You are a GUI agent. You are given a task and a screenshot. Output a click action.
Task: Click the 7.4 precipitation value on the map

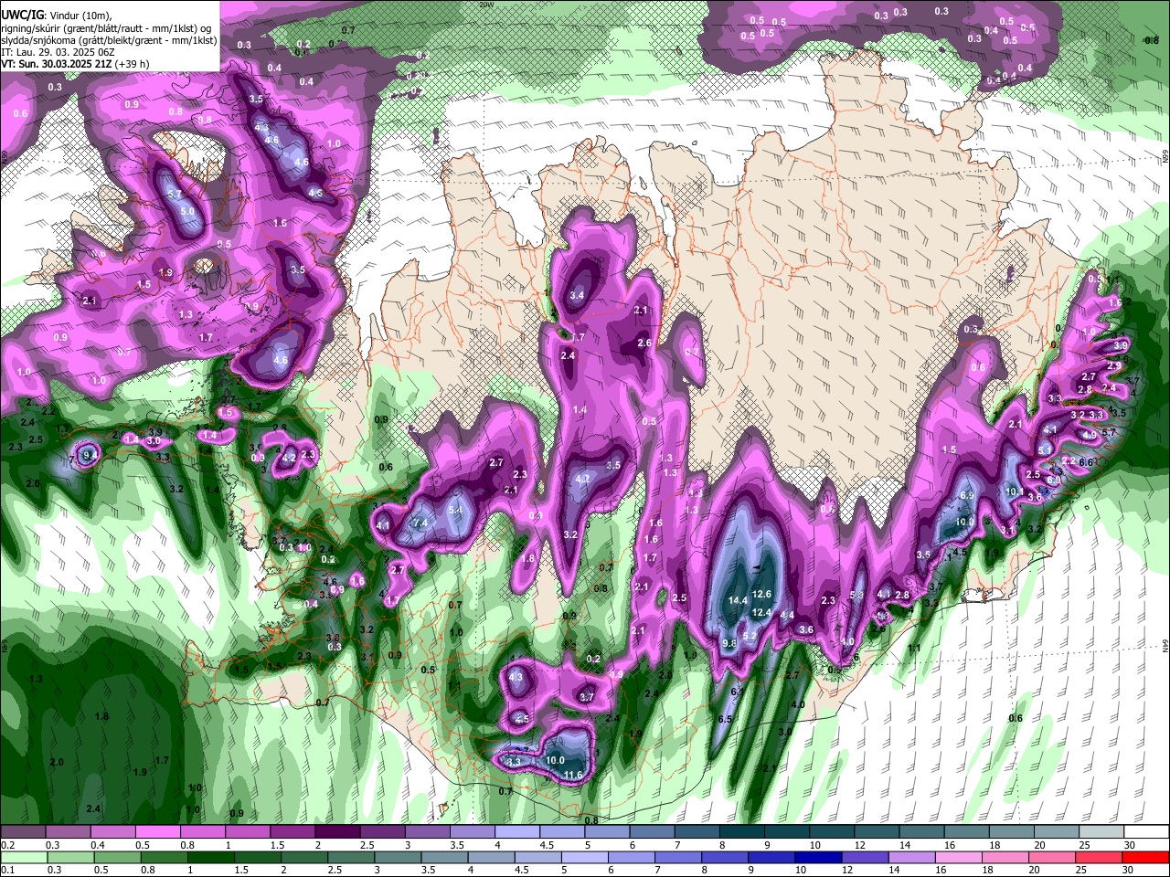(420, 523)
